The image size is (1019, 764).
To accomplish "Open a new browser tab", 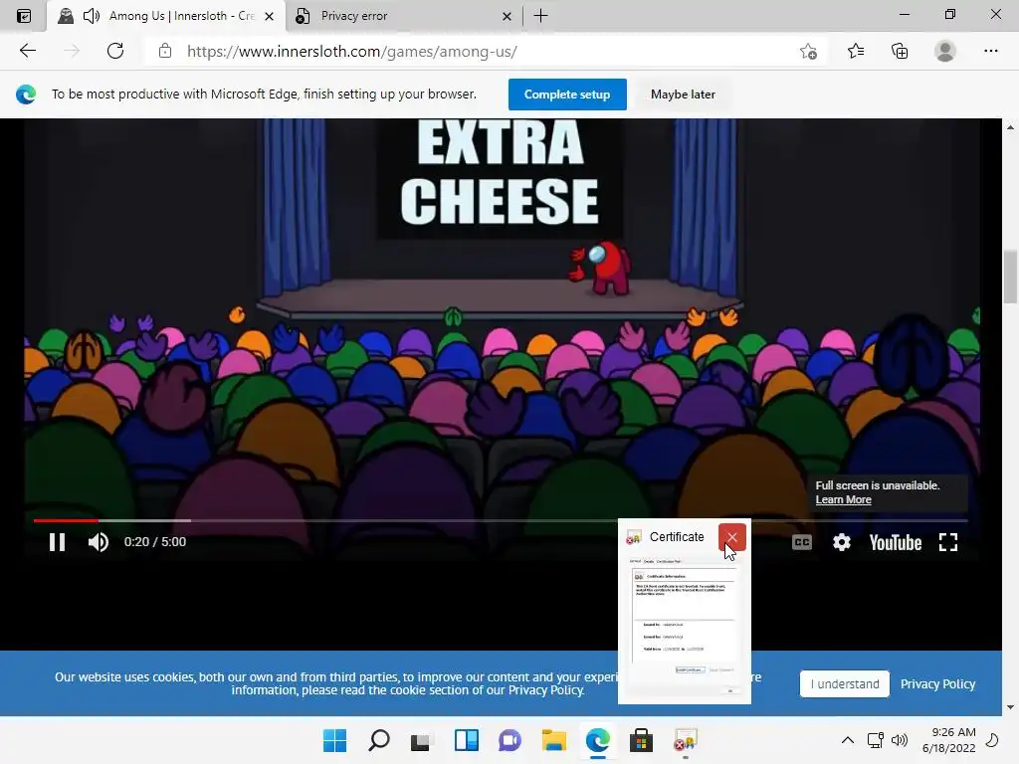I will (x=540, y=16).
